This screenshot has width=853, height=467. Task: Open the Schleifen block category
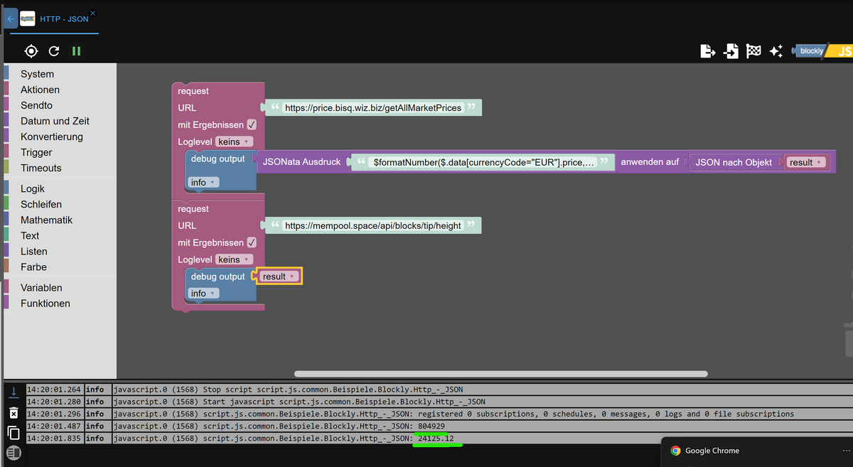41,204
